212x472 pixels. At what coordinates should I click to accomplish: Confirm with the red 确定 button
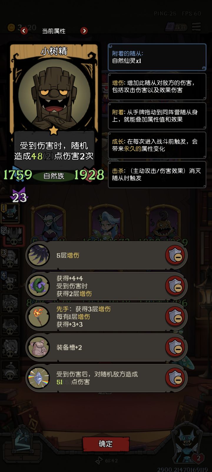pyautogui.click(x=106, y=444)
